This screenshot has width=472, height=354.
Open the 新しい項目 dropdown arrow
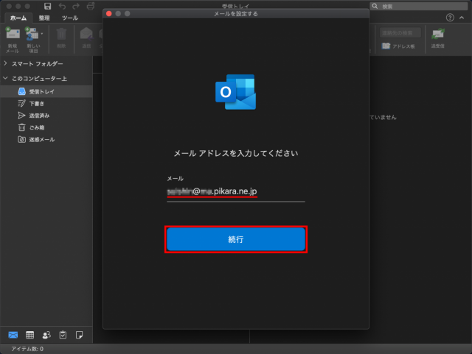tap(42, 33)
